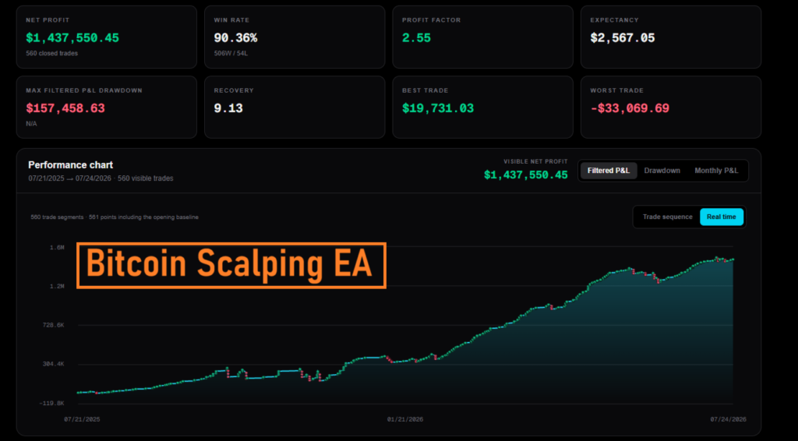Click the Max Filtered P&L Drawdown $157,458.63 value
The width and height of the screenshot is (798, 441).
pyautogui.click(x=65, y=108)
